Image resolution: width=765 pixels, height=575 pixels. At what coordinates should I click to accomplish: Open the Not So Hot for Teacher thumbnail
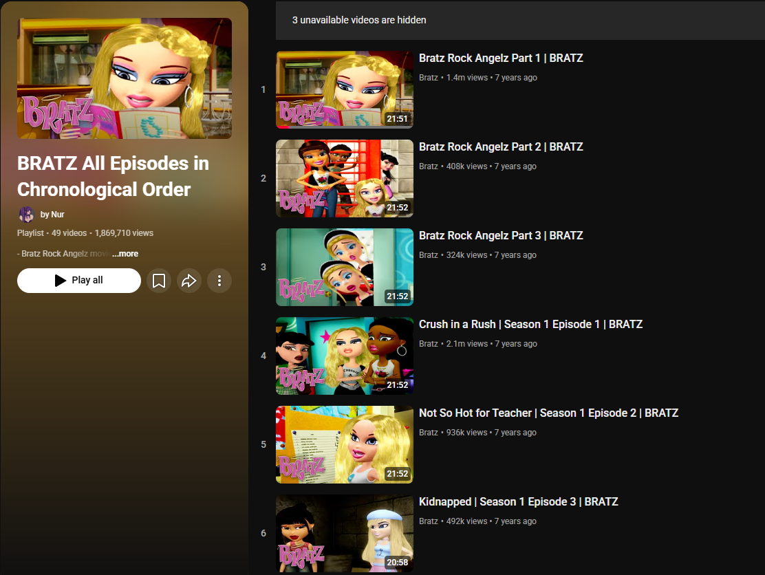pyautogui.click(x=345, y=445)
